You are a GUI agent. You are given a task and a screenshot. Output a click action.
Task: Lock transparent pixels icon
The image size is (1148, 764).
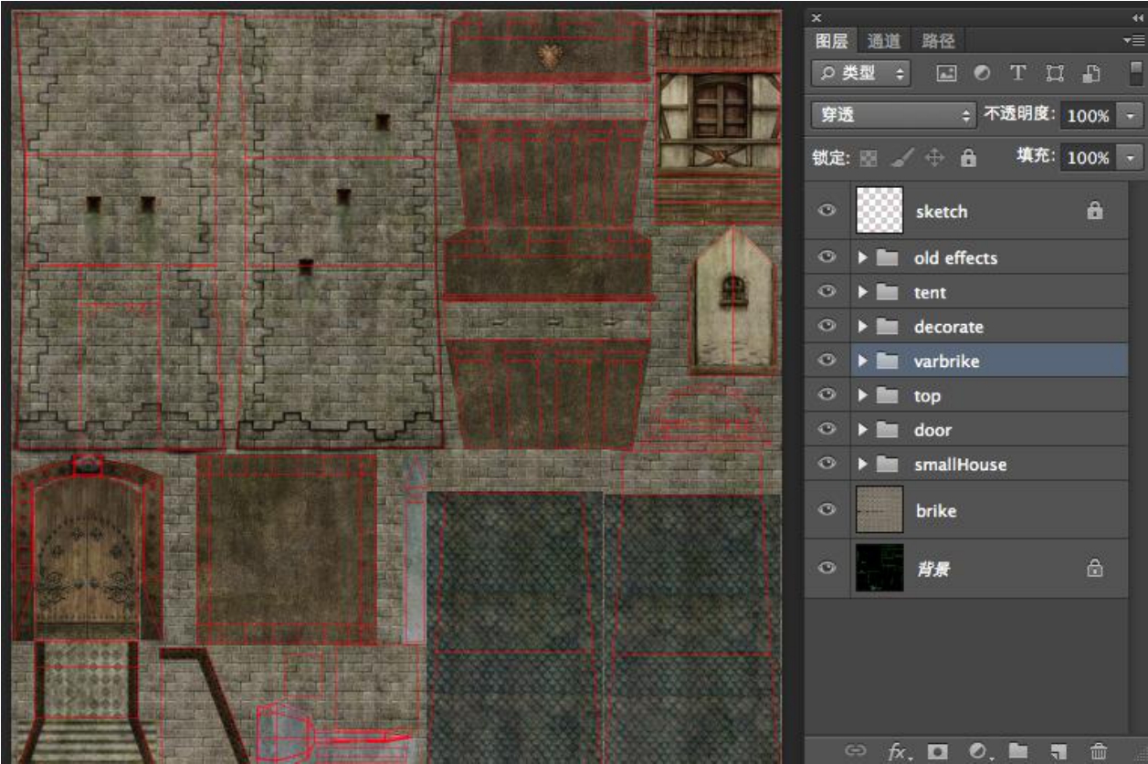pyautogui.click(x=870, y=158)
